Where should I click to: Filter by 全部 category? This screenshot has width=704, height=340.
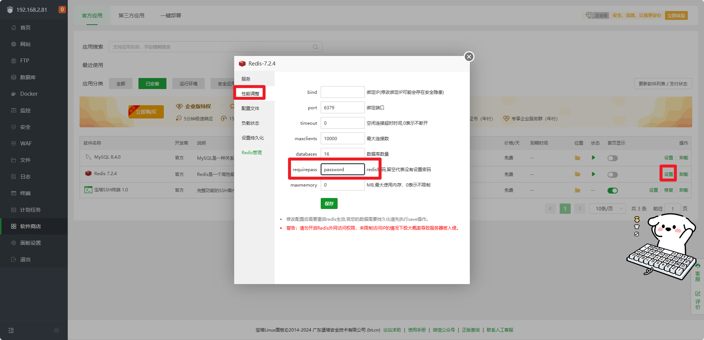(x=121, y=84)
